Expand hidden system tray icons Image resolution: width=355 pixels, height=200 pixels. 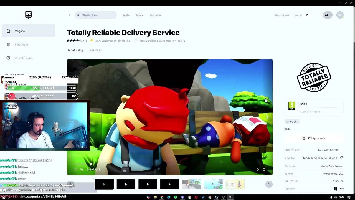tap(327, 197)
